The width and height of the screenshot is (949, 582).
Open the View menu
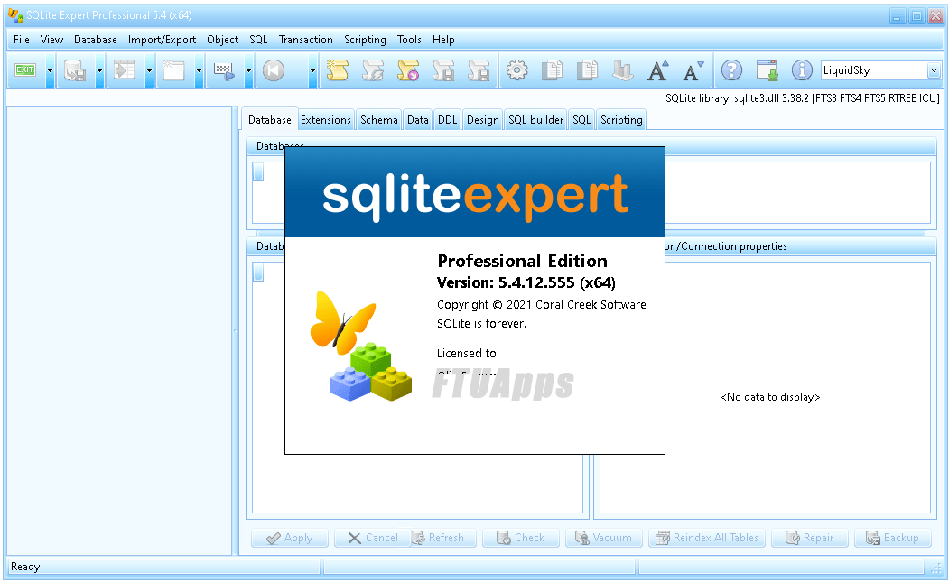pos(51,40)
